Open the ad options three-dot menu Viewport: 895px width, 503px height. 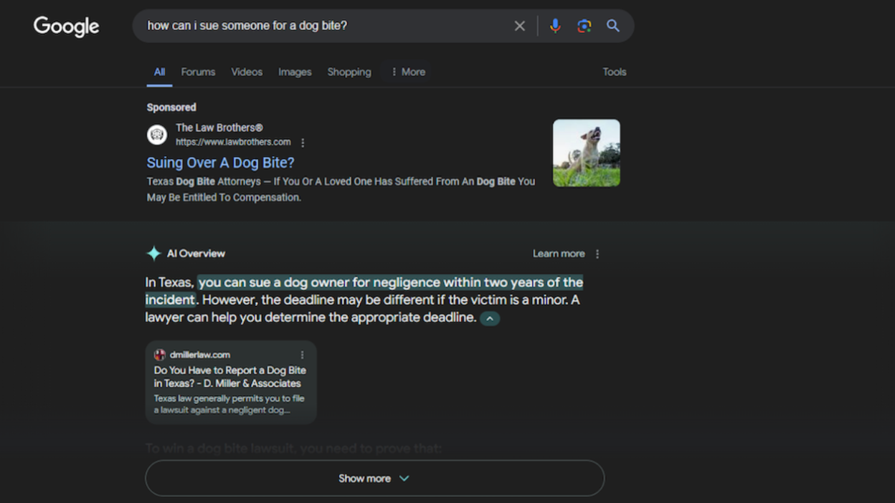coord(303,143)
